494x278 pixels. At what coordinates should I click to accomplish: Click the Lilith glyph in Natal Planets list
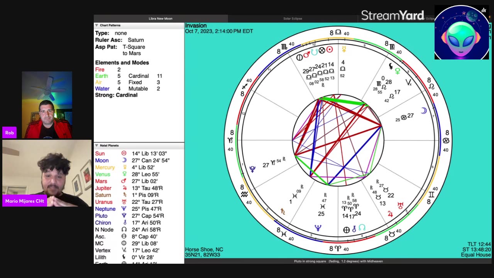pyautogui.click(x=124, y=257)
